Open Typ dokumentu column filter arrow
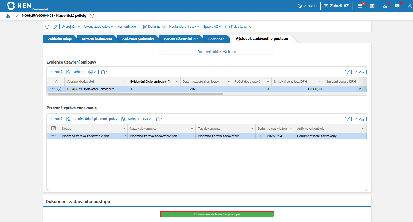413x222 pixels. (252, 129)
